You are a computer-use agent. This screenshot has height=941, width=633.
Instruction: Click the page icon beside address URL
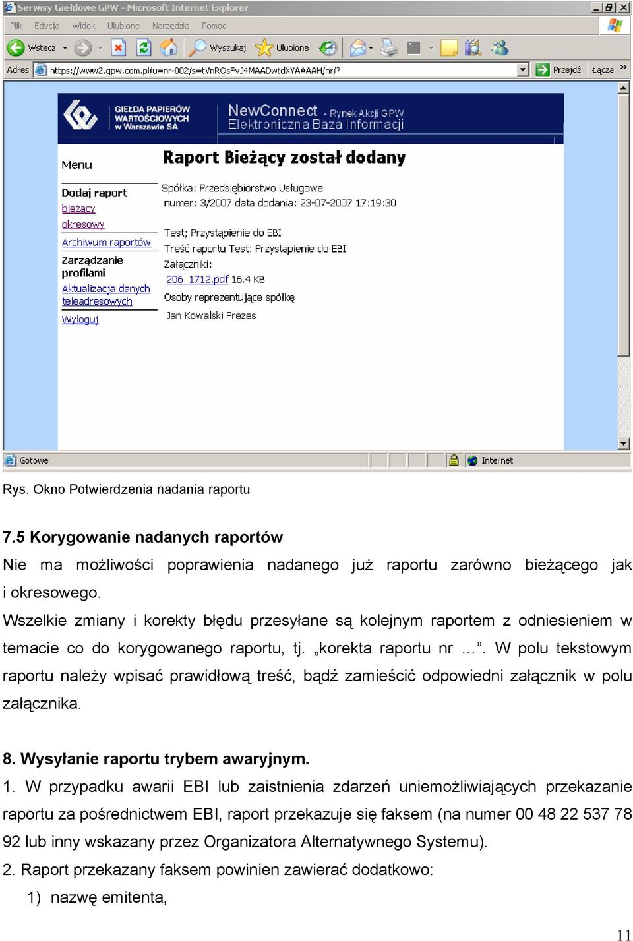(41, 70)
